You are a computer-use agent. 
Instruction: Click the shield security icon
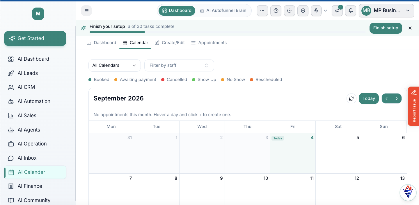click(x=303, y=11)
